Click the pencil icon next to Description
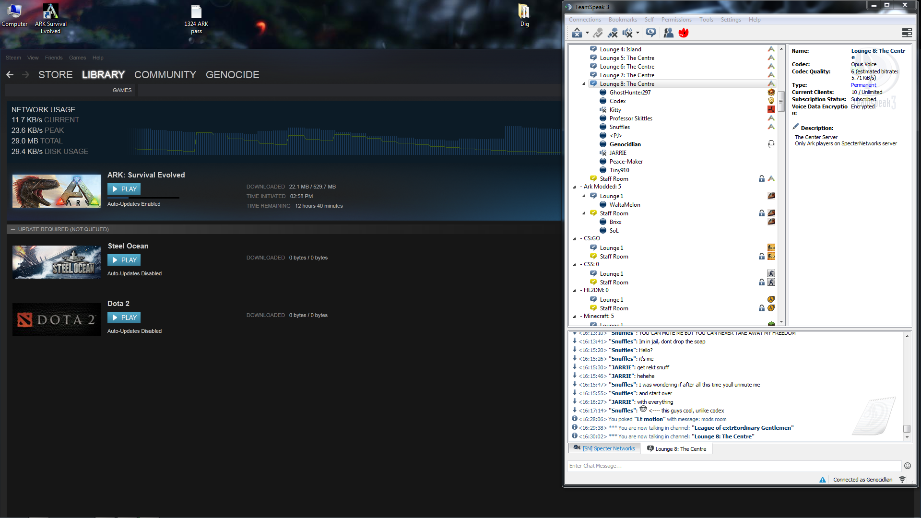921x518 pixels. click(796, 127)
